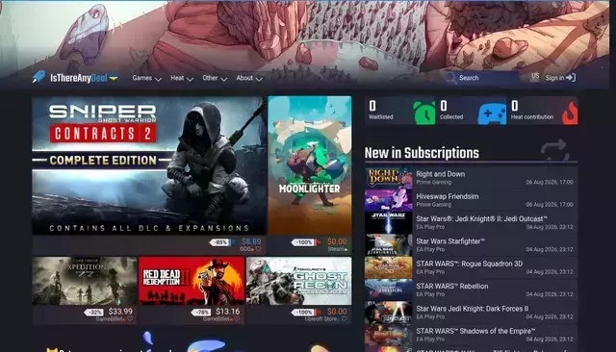This screenshot has height=352, width=616.
Task: Click the $0.00 price under Ghost Recon
Action: (x=337, y=312)
